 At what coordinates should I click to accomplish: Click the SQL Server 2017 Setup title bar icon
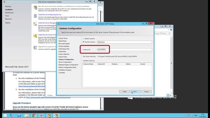pyautogui.click(x=58, y=24)
